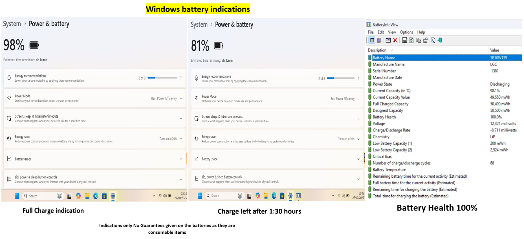The width and height of the screenshot is (524, 239).
Task: Click the Find magnifier icon in BatteryInfoView toolbar
Action: pyautogui.click(x=433, y=40)
